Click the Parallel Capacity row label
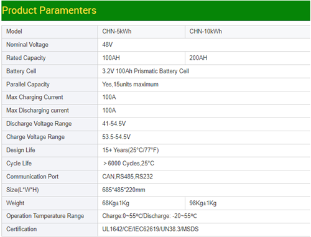This screenshot has width=311, height=237. coord(28,85)
